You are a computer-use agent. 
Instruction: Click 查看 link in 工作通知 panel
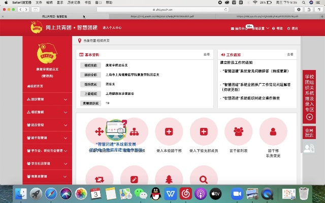tap(290, 54)
